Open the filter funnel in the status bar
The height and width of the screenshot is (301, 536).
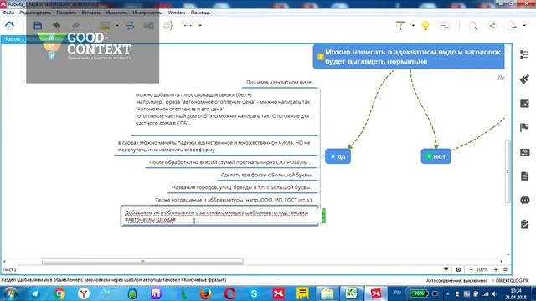coord(446,269)
